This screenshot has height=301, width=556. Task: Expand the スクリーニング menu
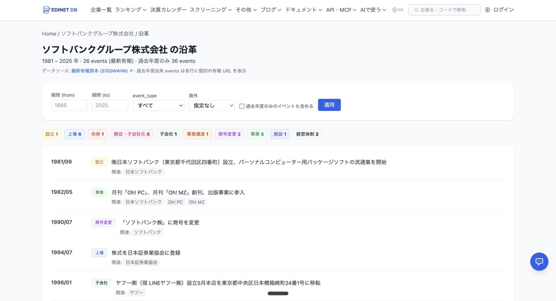coord(211,10)
